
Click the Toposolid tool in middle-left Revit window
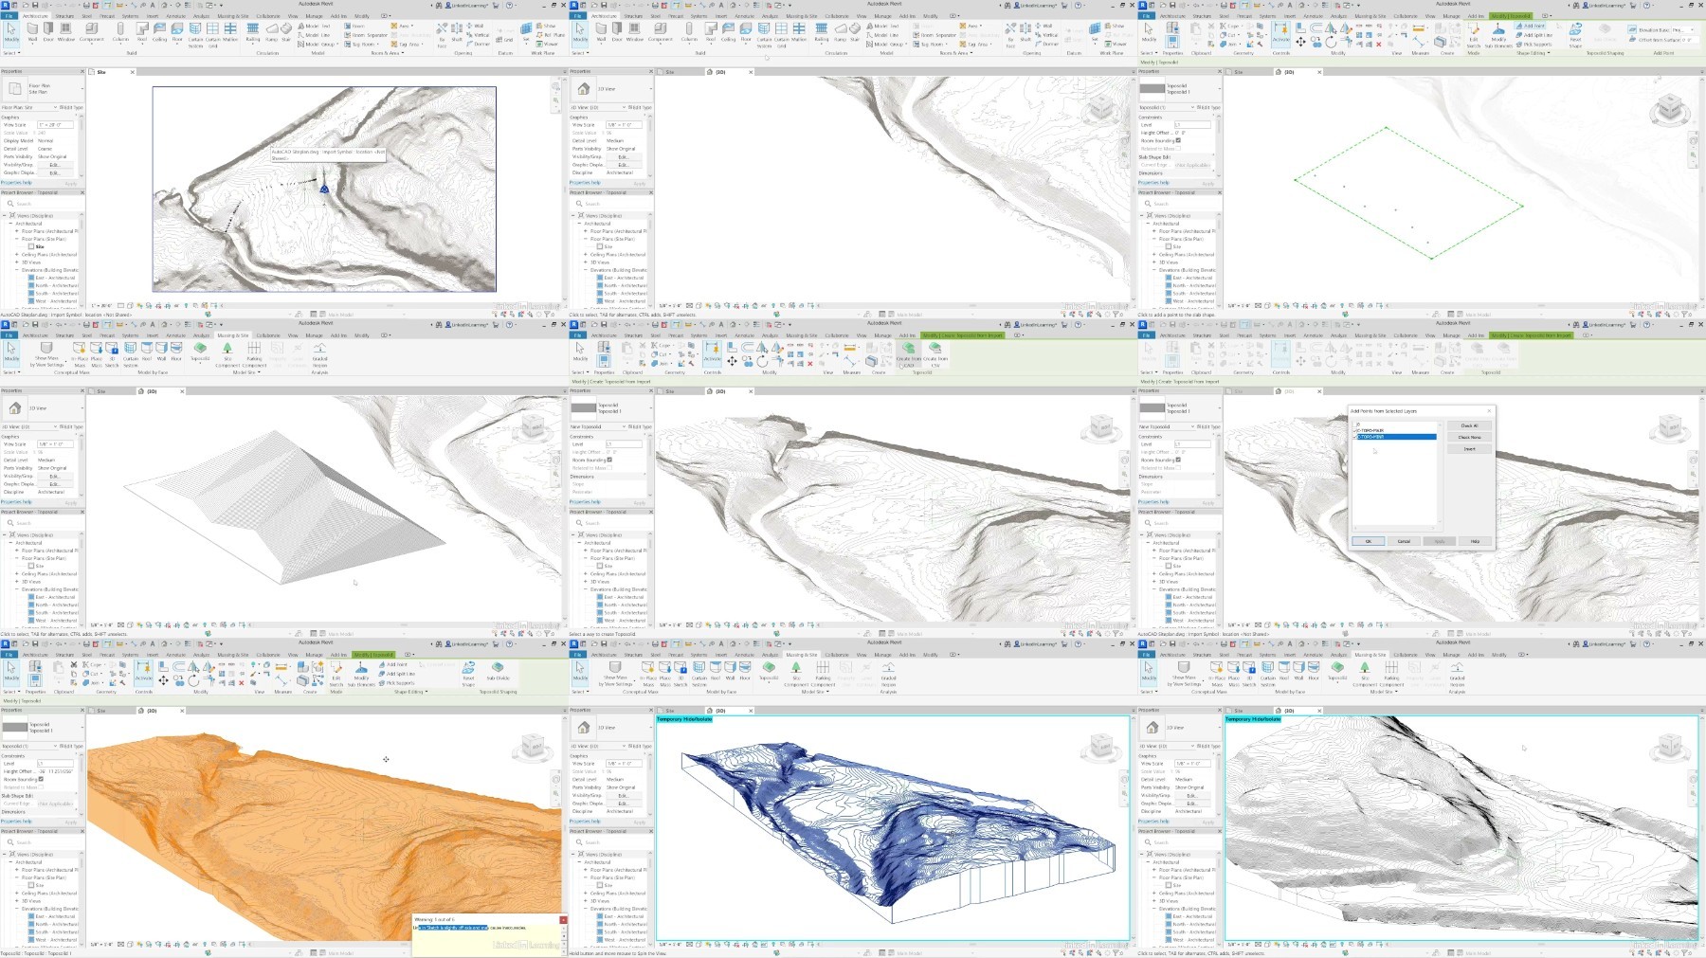click(200, 352)
